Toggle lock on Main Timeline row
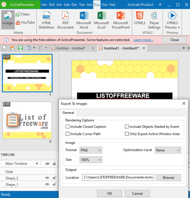190x198 pixels. (x=54, y=164)
